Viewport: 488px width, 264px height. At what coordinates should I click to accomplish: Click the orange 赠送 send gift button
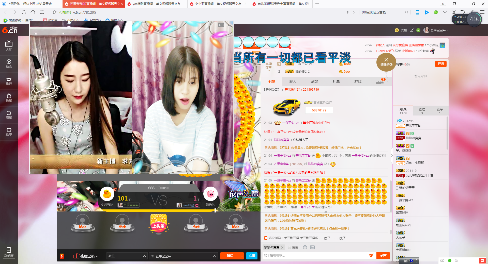[230, 256]
